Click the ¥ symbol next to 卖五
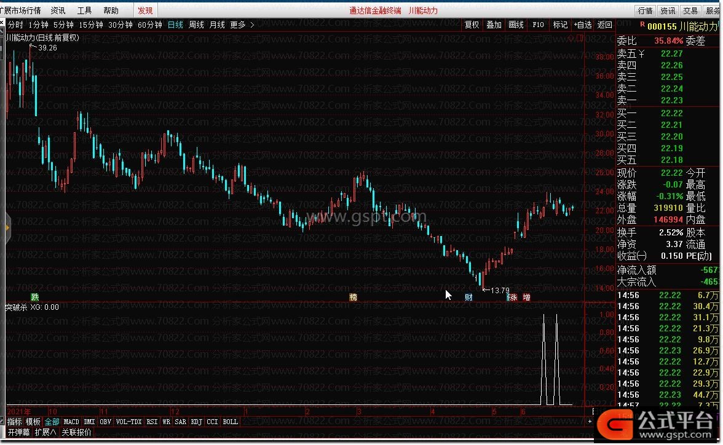The width and height of the screenshot is (723, 445). tap(641, 54)
